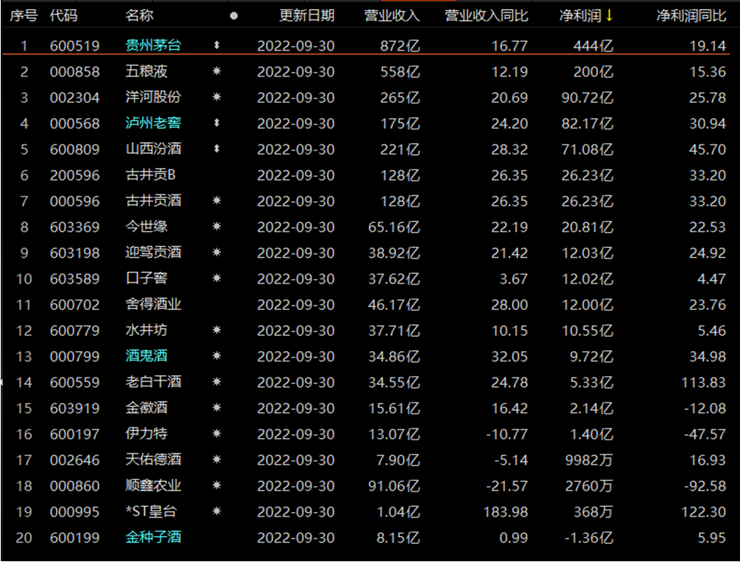Click the 序号 column header
Viewport: 740px width, 562px height.
pyautogui.click(x=23, y=16)
